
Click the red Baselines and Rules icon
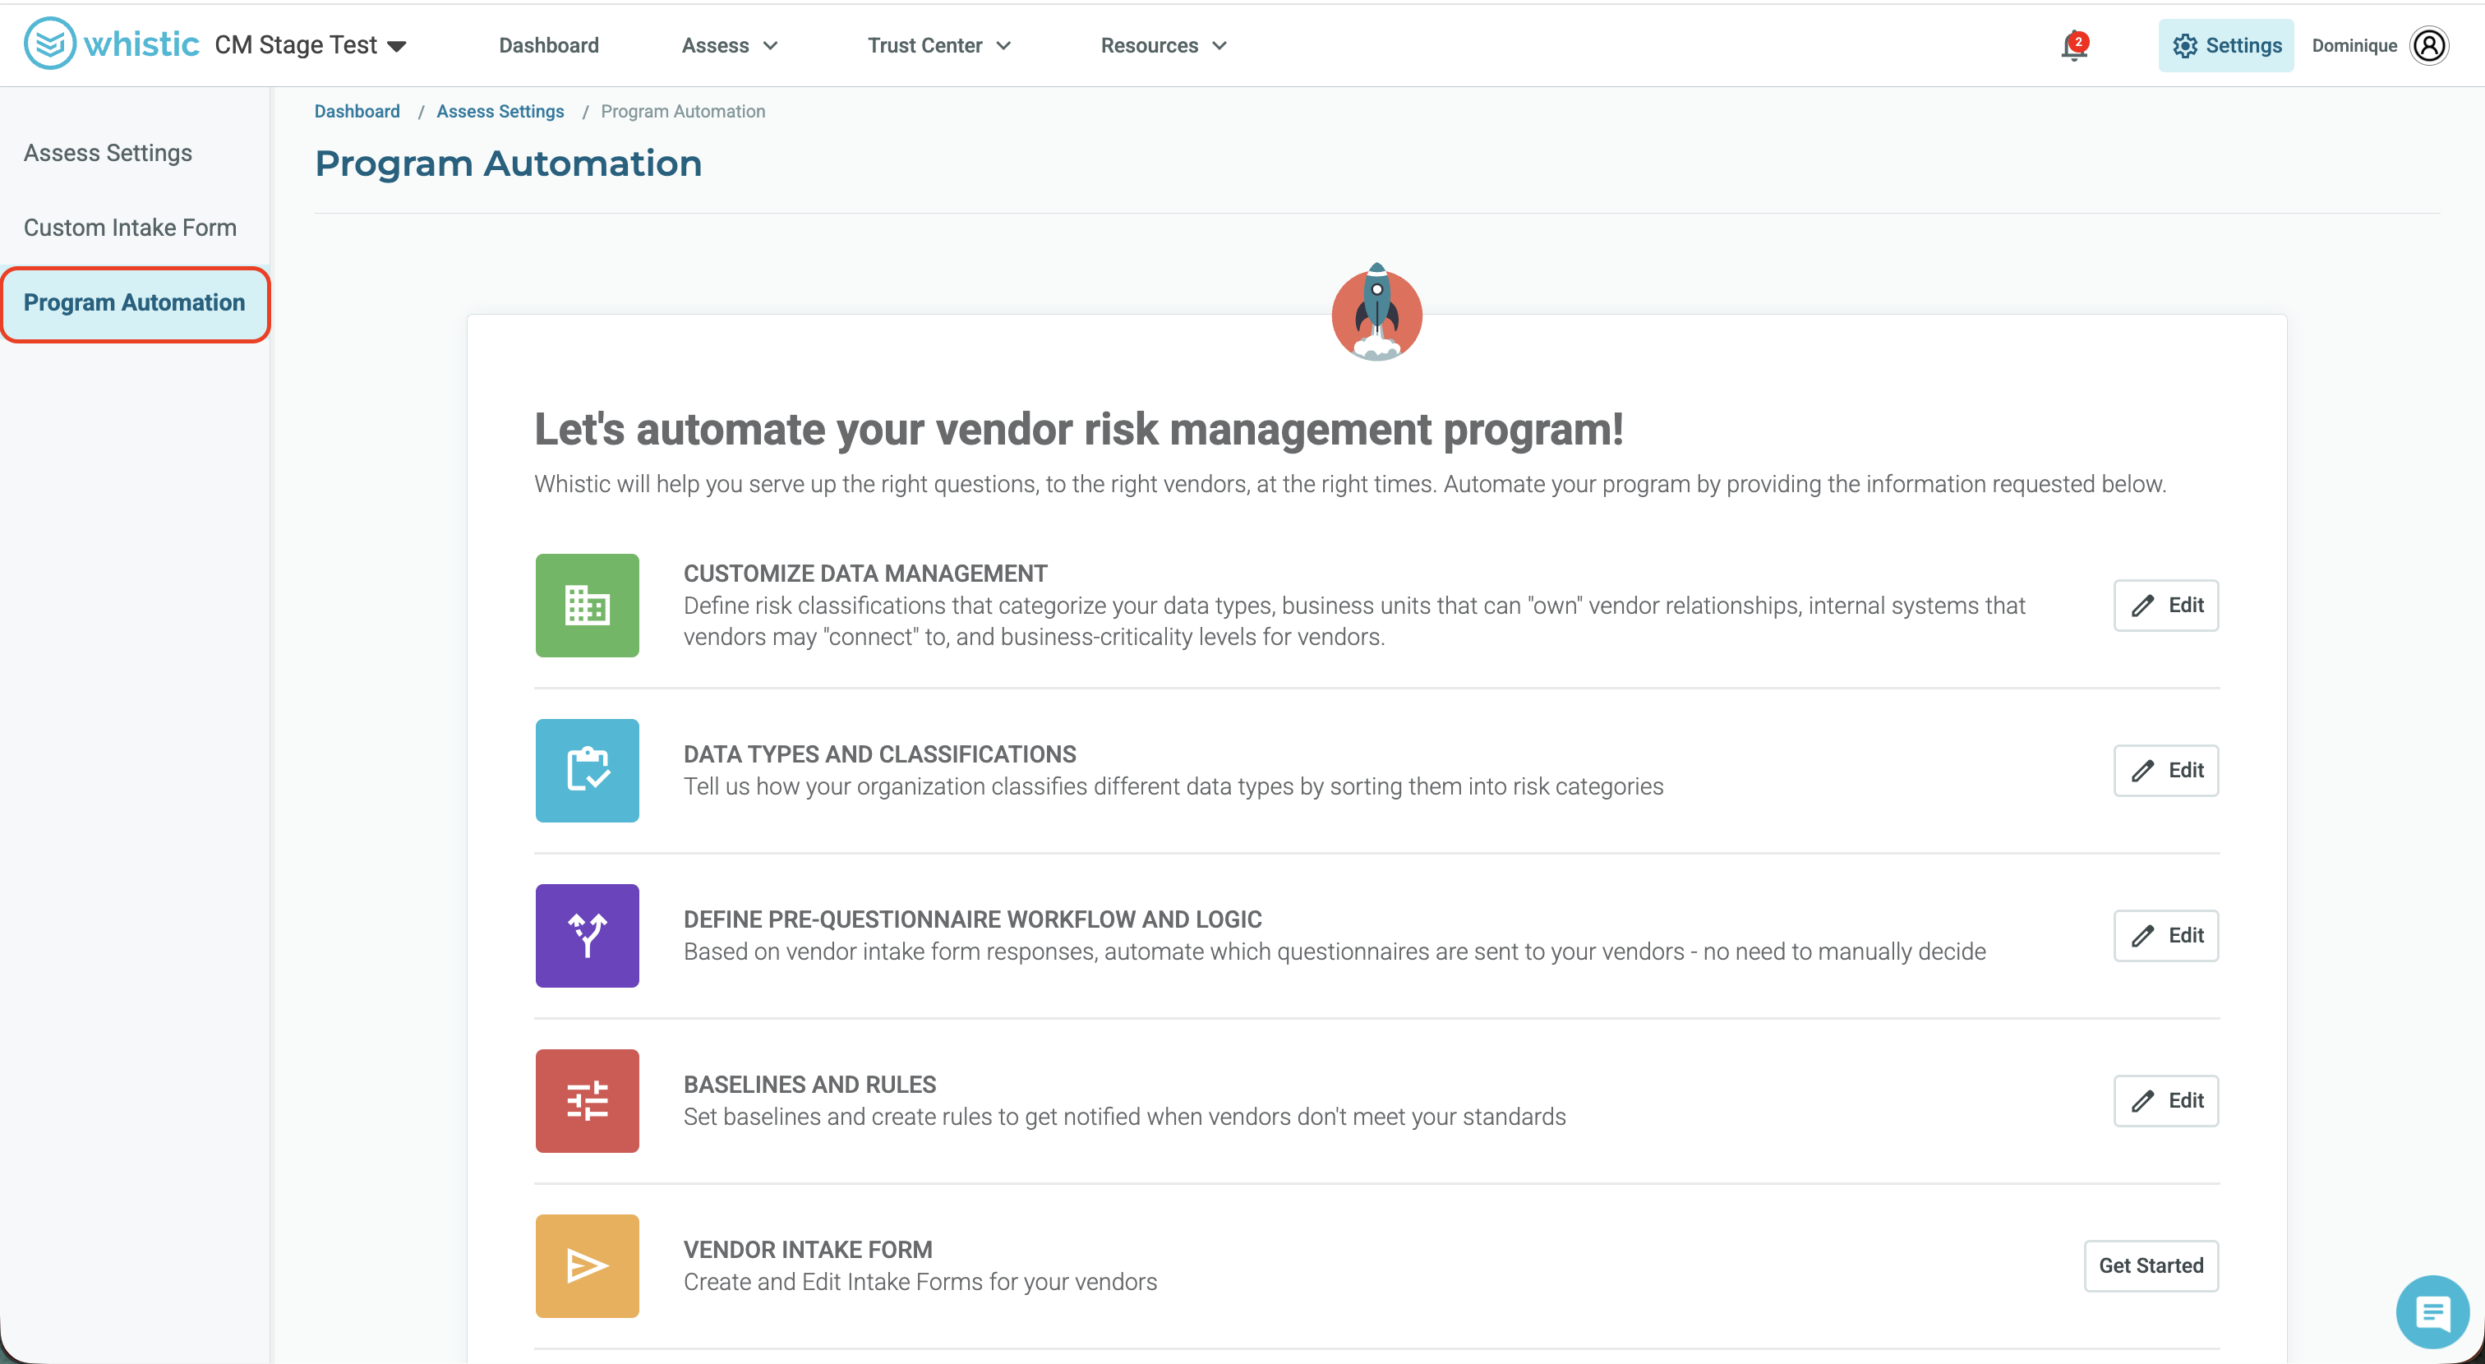click(587, 1099)
